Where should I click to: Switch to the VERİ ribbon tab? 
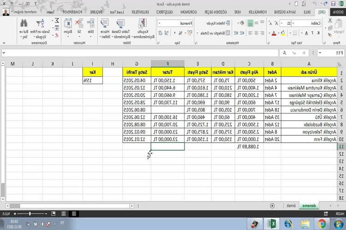pyautogui.click(x=238, y=12)
